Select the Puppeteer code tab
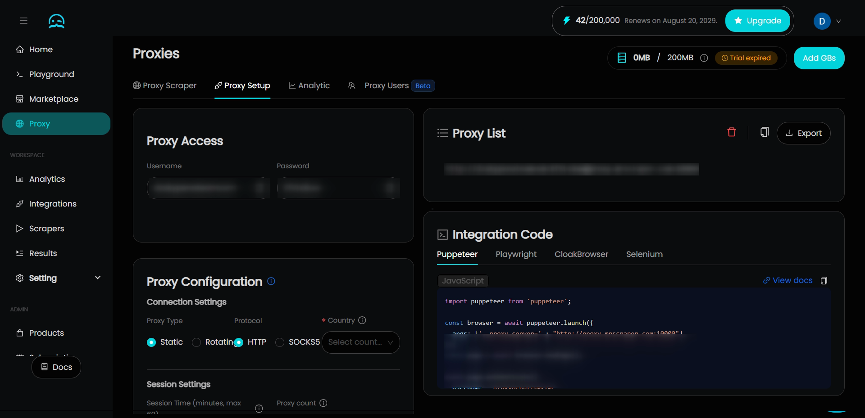865x418 pixels. pyautogui.click(x=457, y=254)
